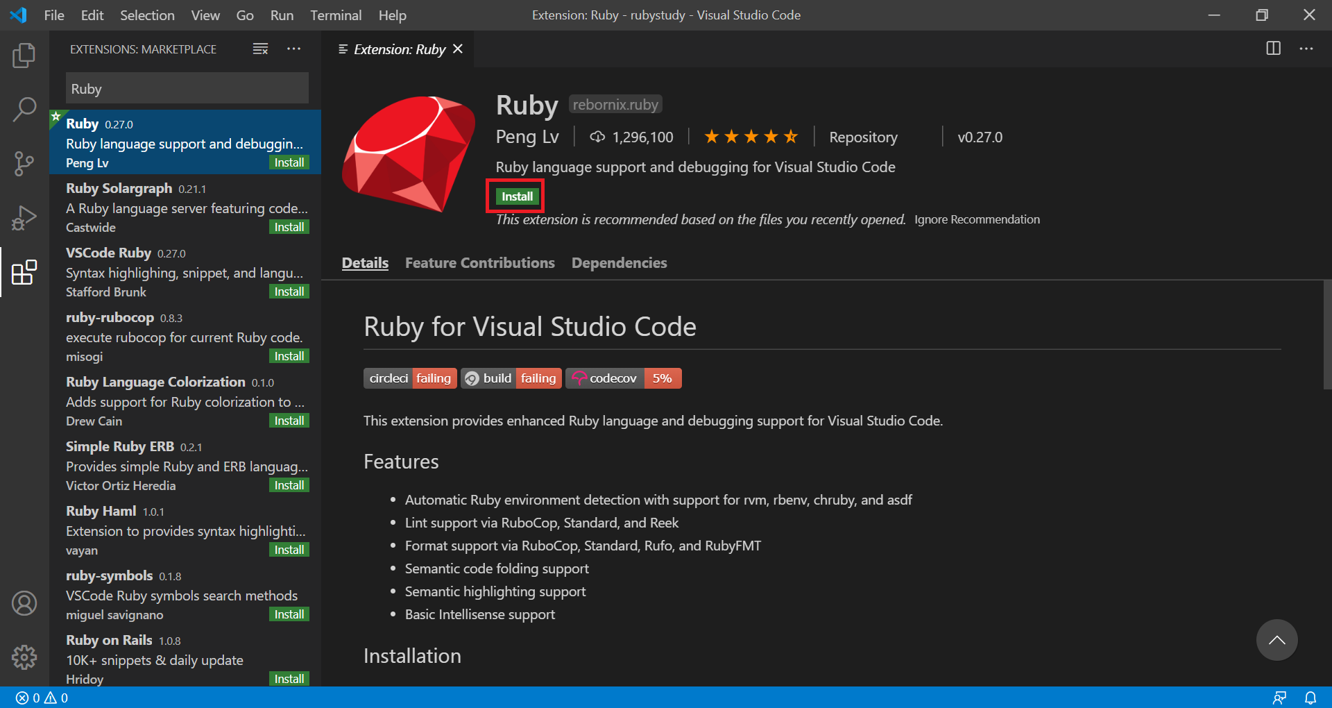Select Ruby Haml list entry

[185, 530]
